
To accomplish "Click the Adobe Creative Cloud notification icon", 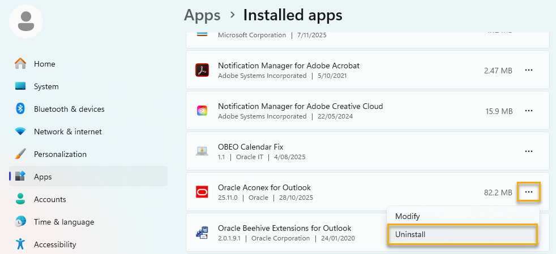I will coord(203,111).
